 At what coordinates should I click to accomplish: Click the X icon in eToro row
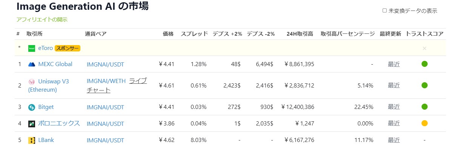[x=424, y=48]
